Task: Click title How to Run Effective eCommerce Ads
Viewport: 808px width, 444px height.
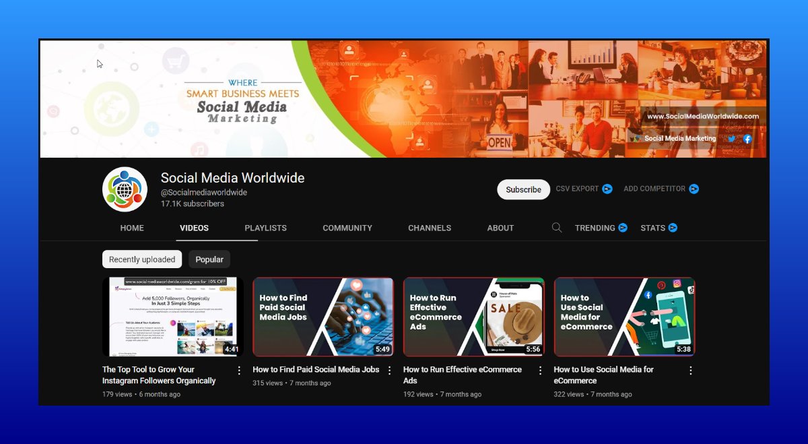Action: click(463, 375)
